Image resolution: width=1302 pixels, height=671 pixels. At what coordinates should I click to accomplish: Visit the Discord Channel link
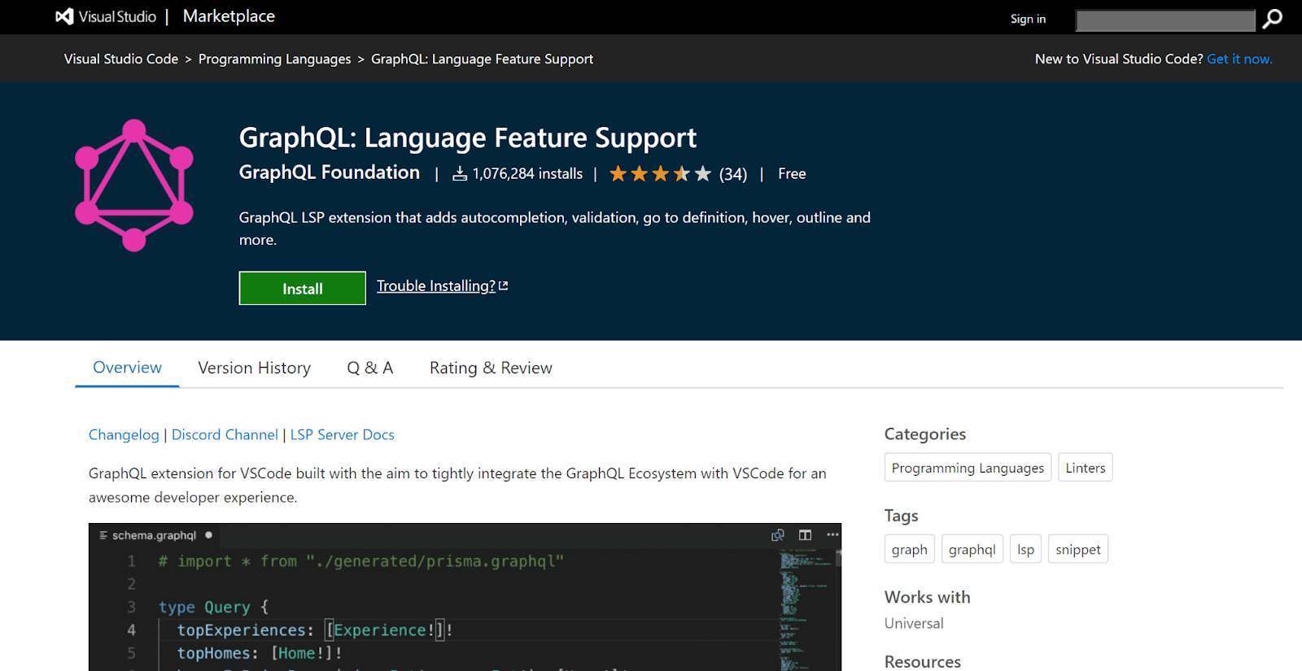pyautogui.click(x=225, y=434)
